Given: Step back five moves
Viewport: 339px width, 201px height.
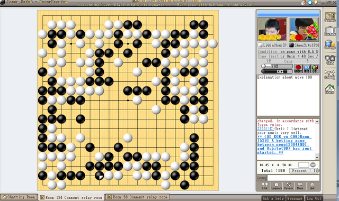Looking at the screenshot, I should (267, 165).
